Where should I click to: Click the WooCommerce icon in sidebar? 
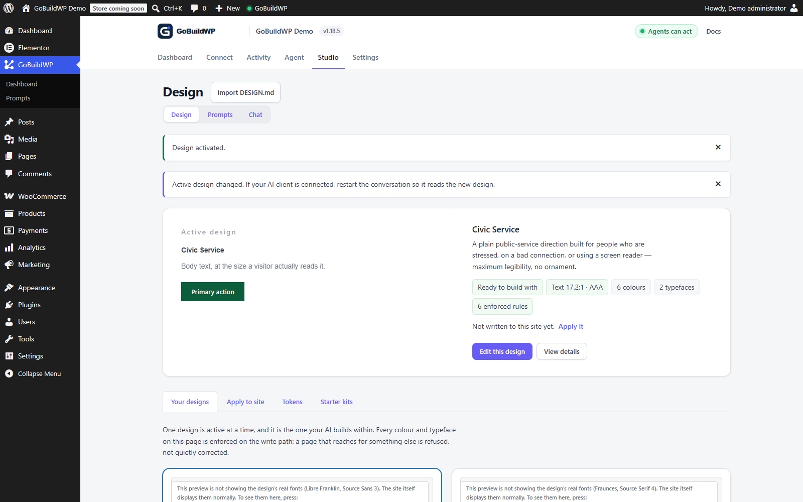pyautogui.click(x=9, y=196)
